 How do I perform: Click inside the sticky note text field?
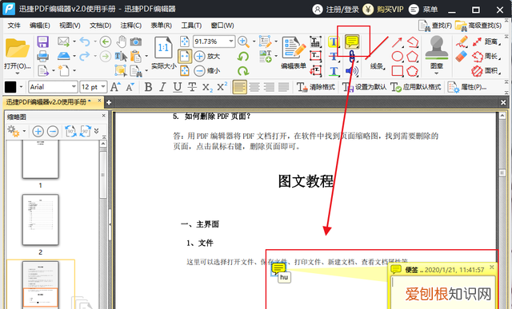[443, 292]
